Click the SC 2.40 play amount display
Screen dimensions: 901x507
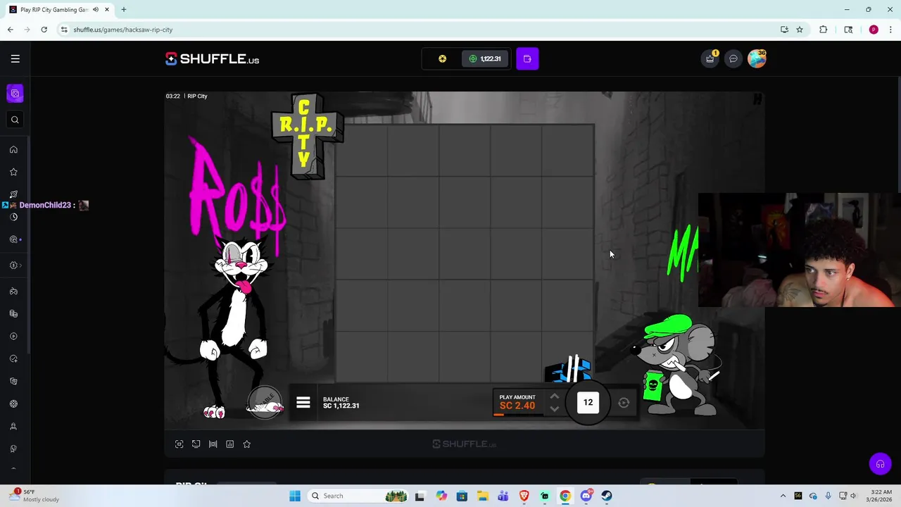517,402
